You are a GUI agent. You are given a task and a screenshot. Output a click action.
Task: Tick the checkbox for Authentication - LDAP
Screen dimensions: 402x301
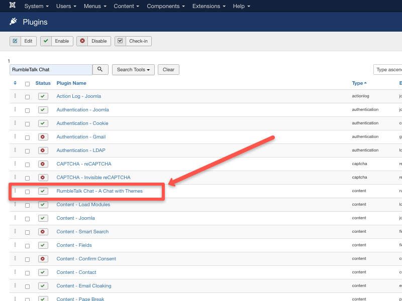tap(28, 151)
